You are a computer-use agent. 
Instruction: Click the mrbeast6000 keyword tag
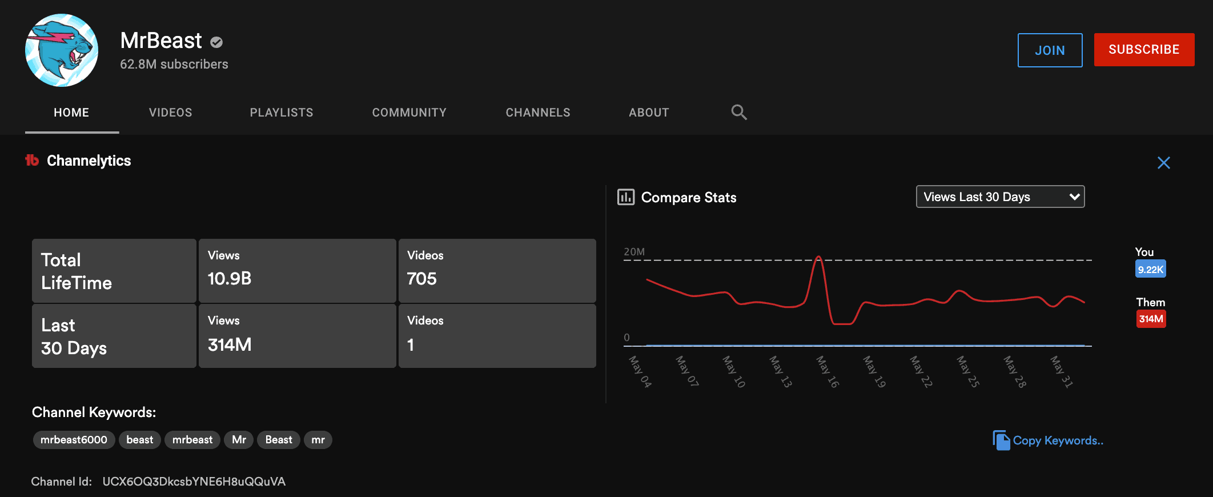[74, 440]
